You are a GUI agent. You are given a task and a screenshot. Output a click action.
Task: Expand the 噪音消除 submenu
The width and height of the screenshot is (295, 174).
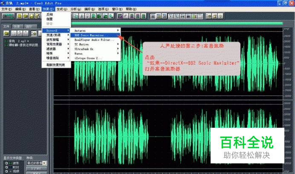(x=56, y=58)
